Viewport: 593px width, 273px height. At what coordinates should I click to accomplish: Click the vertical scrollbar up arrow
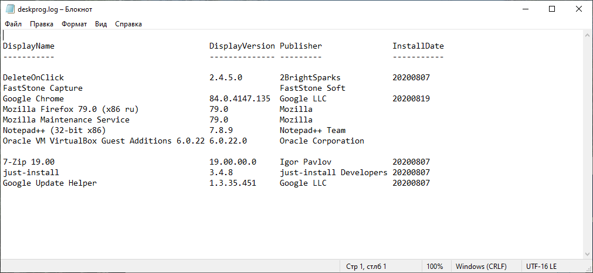[x=588, y=35]
